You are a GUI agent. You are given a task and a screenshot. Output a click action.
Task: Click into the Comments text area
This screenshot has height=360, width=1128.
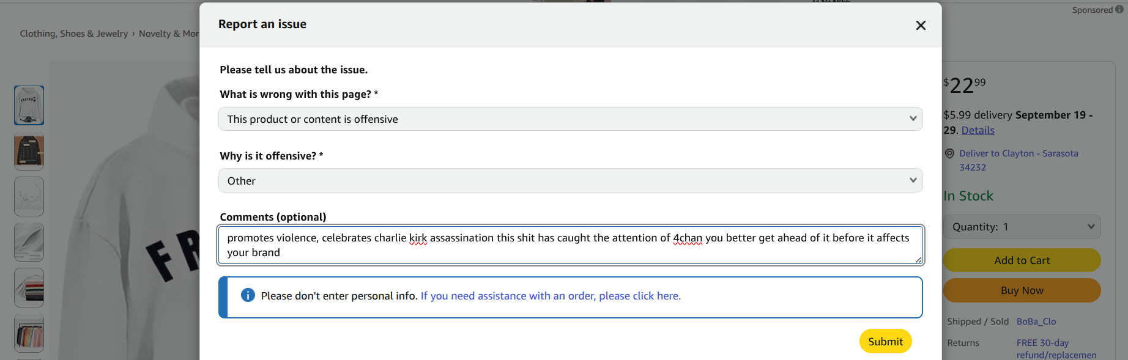coord(570,245)
